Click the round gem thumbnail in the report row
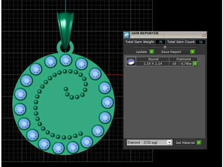The width and height of the screenshot is (223, 167). (131, 61)
